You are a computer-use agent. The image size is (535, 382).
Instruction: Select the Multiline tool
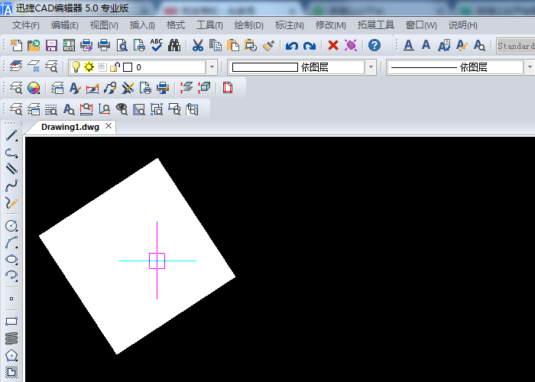tap(11, 169)
